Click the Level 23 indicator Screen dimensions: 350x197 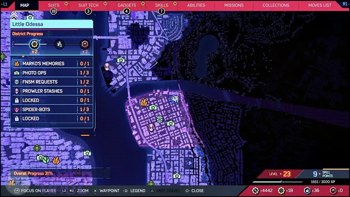pos(280,174)
